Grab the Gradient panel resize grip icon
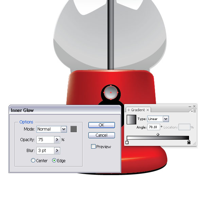Viewport: 204px width, 204px height. (194, 143)
